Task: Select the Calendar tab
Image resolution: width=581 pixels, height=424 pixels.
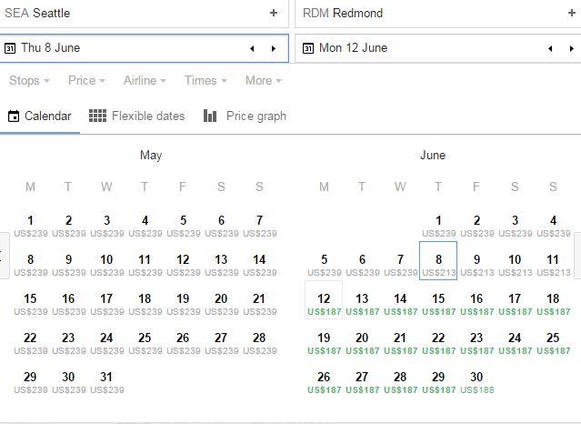Action: pyautogui.click(x=39, y=116)
